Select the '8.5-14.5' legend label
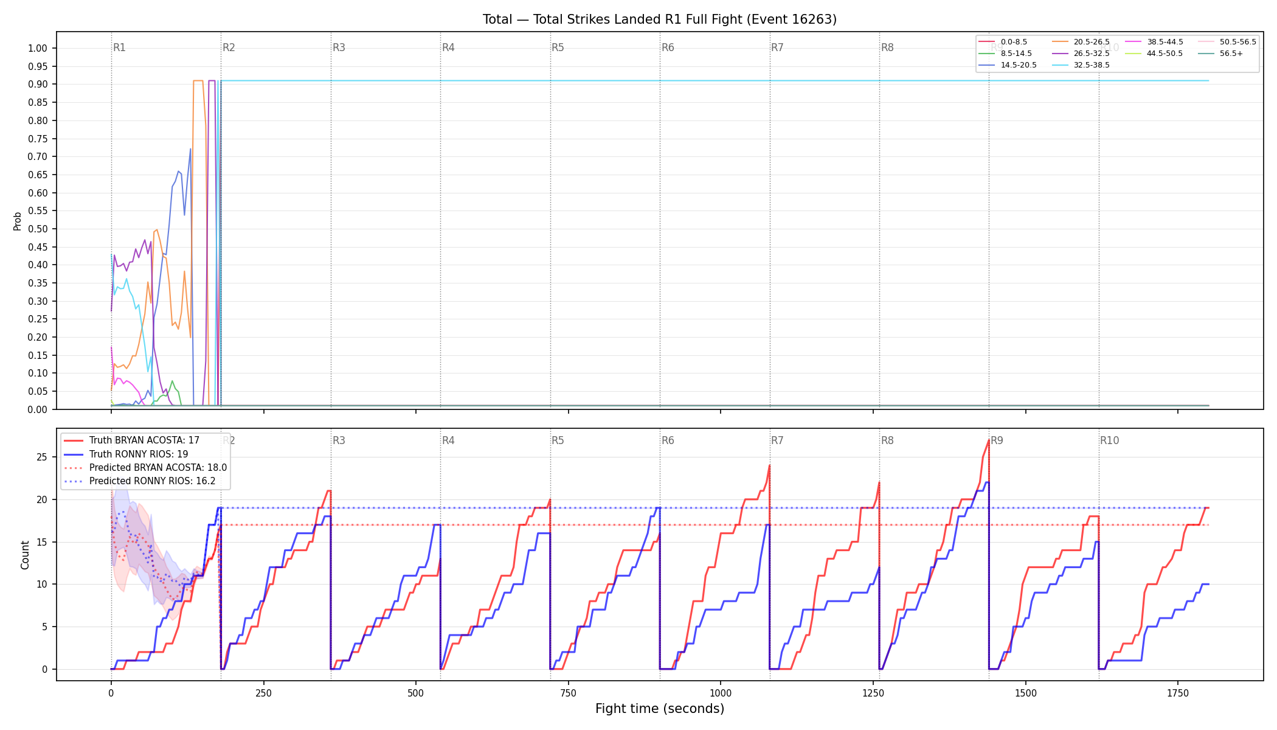This screenshot has height=730, width=1277. (1016, 54)
